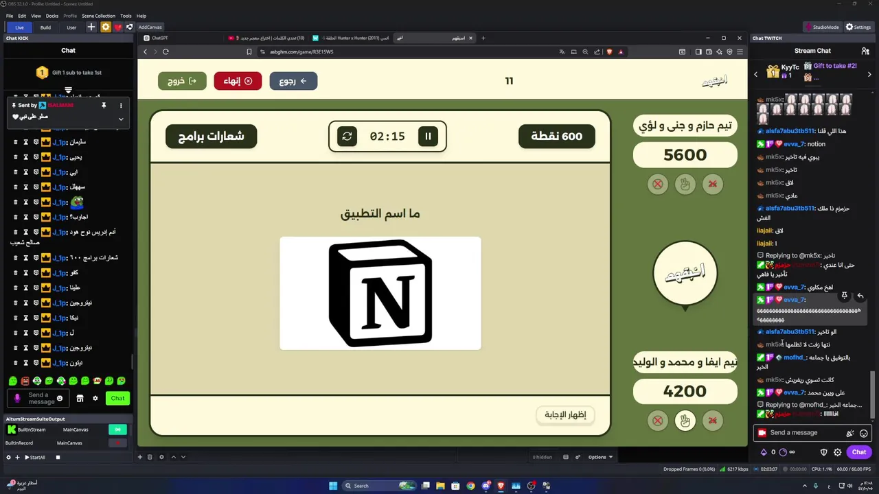879x494 pixels.
Task: Click the yellow gear icon in toolbar
Action: [x=105, y=27]
